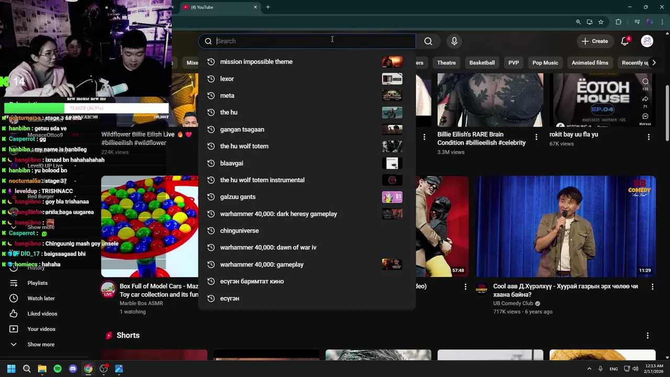Open options for 'rokit bay uu fla yu' video
The height and width of the screenshot is (377, 670).
pyautogui.click(x=649, y=137)
